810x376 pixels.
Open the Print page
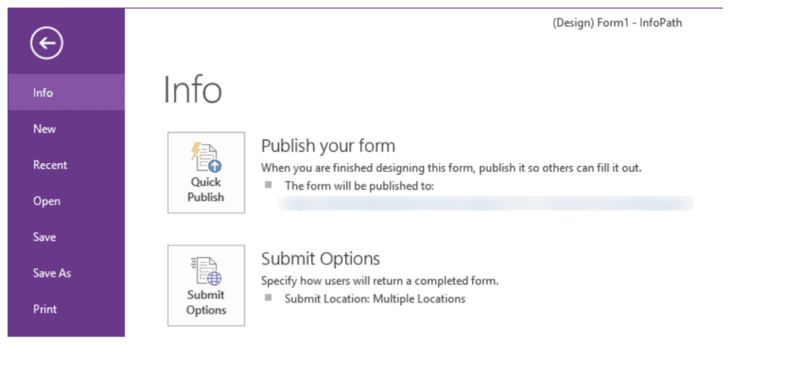66,310
